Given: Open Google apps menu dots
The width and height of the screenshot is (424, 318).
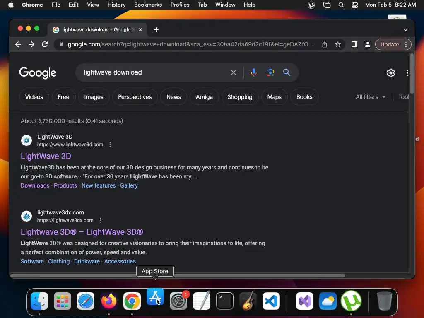Looking at the screenshot, I should pos(407,73).
